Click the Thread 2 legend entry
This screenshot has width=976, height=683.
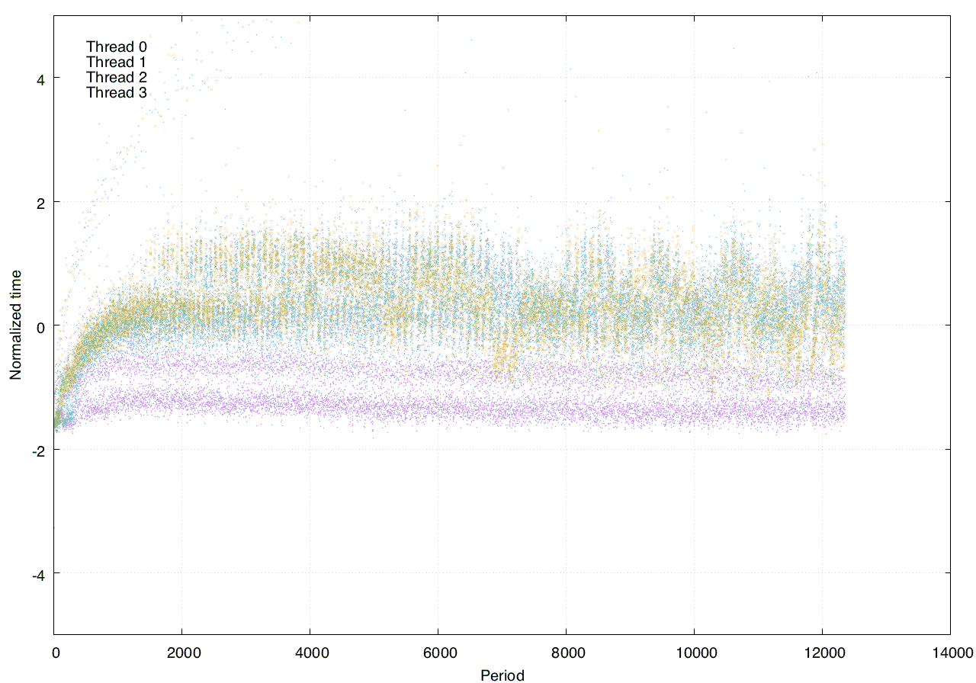coord(116,77)
